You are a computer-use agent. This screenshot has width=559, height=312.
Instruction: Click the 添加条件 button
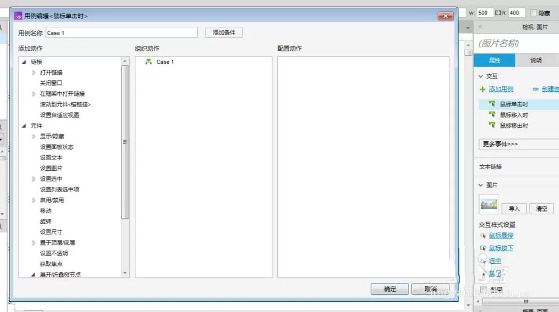(224, 32)
